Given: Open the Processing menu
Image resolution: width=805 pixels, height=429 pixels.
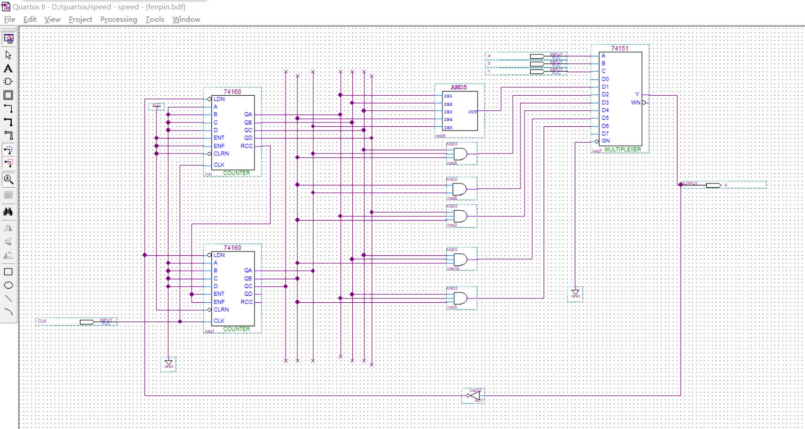Looking at the screenshot, I should point(118,19).
